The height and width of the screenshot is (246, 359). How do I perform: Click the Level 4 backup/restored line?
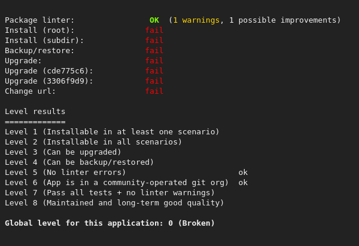point(80,162)
